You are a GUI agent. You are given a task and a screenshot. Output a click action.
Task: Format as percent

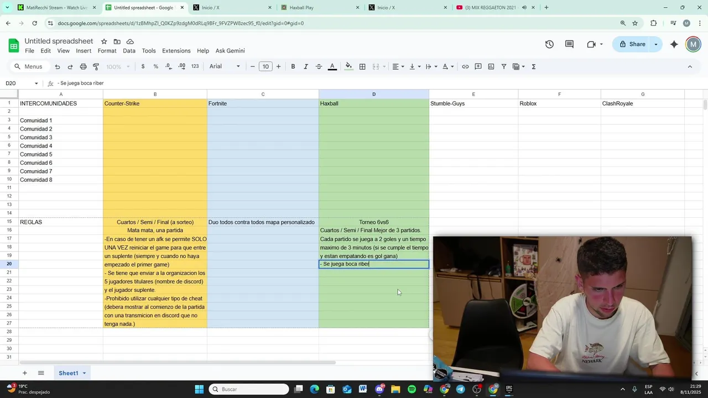(x=155, y=66)
